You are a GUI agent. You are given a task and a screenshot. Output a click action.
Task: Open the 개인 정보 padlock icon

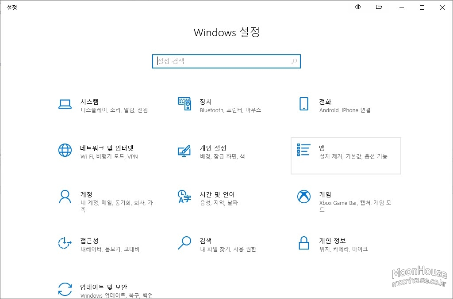pyautogui.click(x=303, y=243)
